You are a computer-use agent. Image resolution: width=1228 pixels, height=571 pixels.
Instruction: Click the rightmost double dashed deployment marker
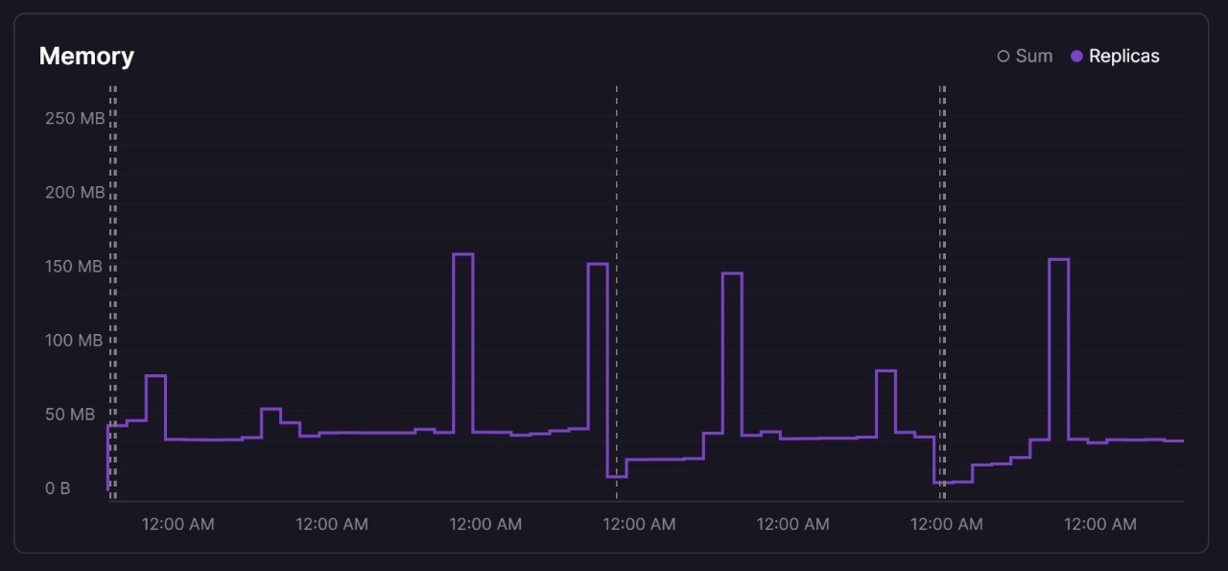[x=942, y=288]
